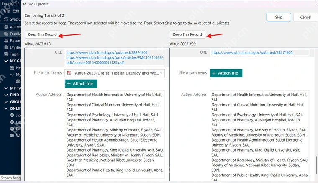Click the sidebar search field
318x183 pixels.
10,178
